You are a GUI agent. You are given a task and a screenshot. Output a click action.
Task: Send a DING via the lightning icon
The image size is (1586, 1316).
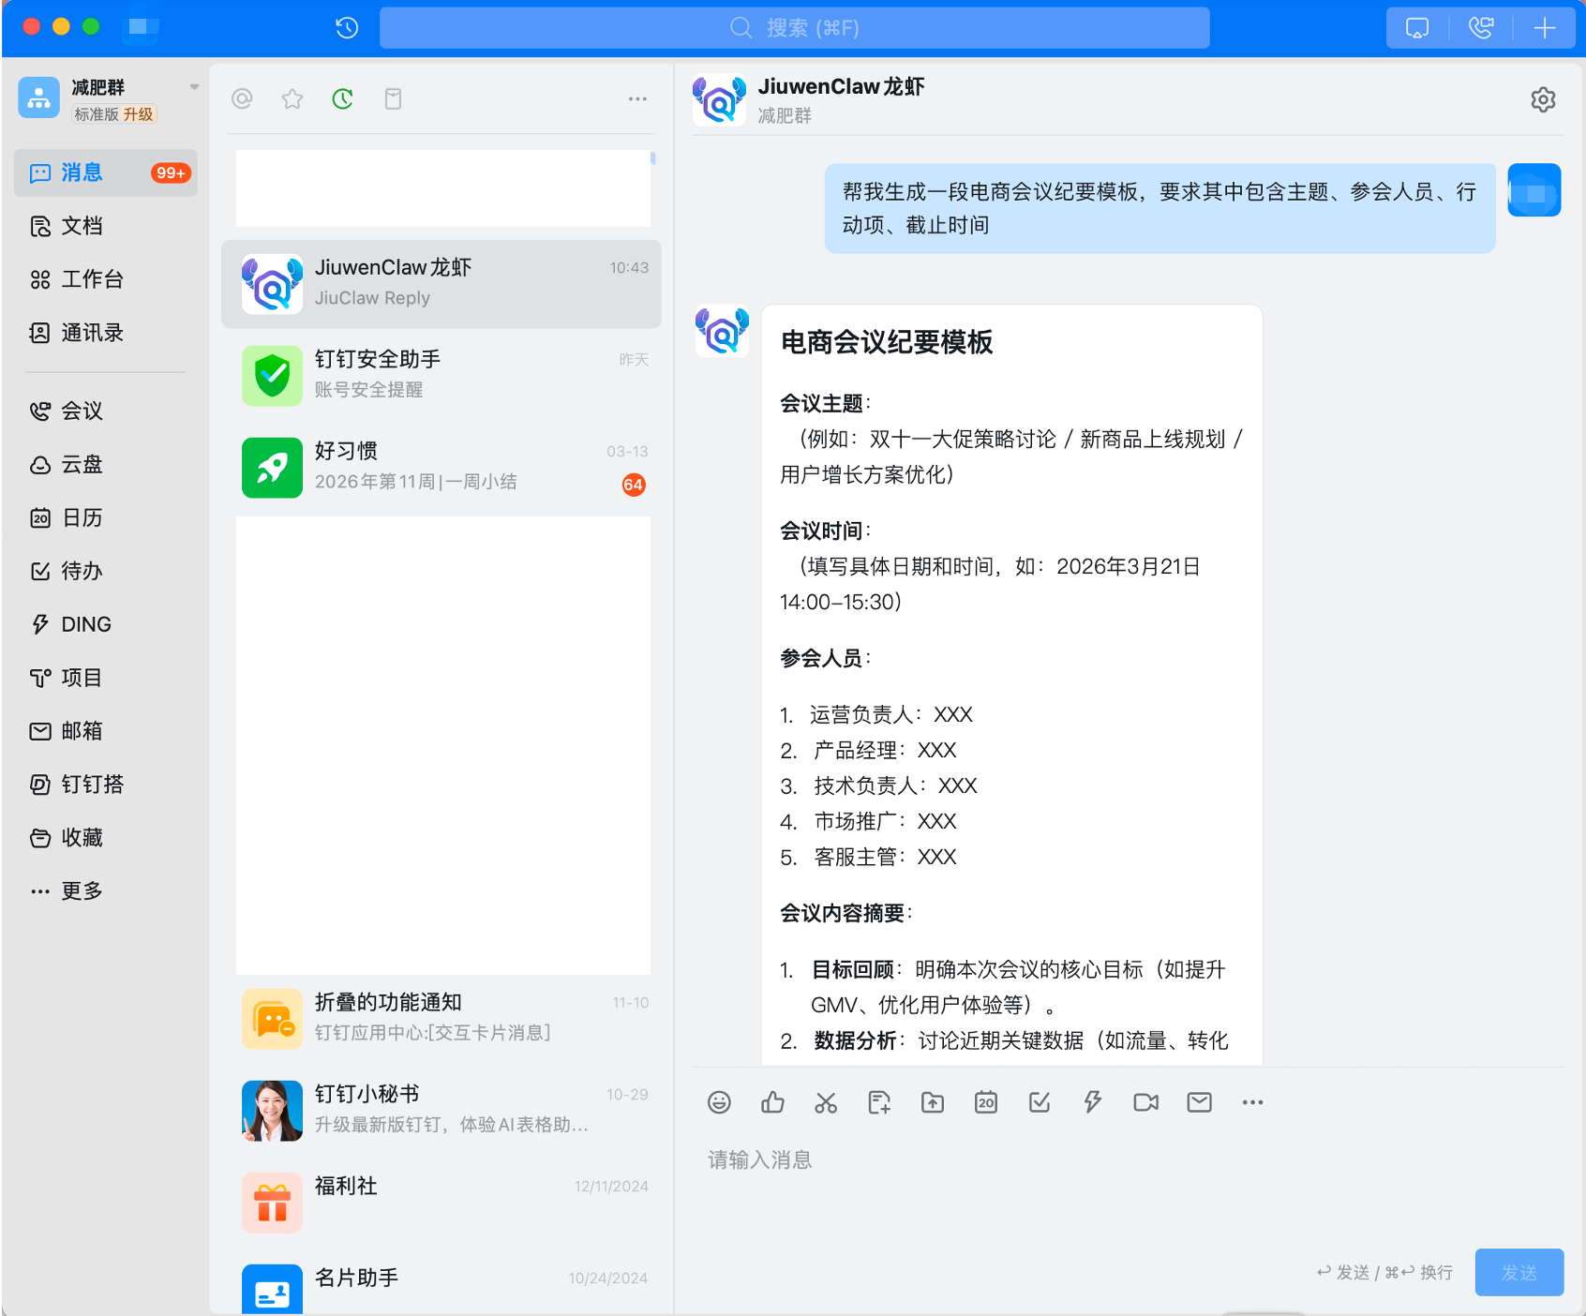coord(1092,1102)
